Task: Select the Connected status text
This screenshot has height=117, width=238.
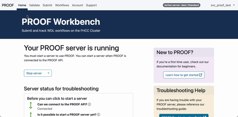Action: [x=45, y=109]
